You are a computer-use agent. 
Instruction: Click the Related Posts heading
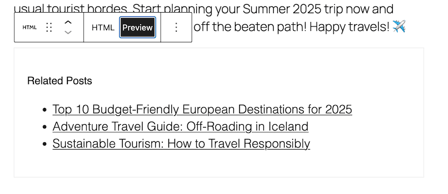click(x=60, y=81)
